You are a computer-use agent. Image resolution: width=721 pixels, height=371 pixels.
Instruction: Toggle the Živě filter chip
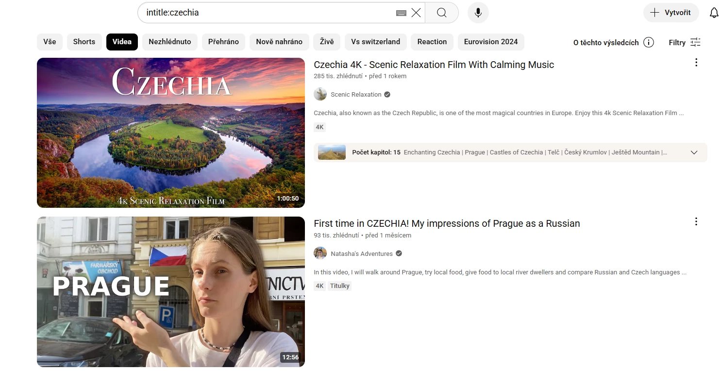click(327, 42)
